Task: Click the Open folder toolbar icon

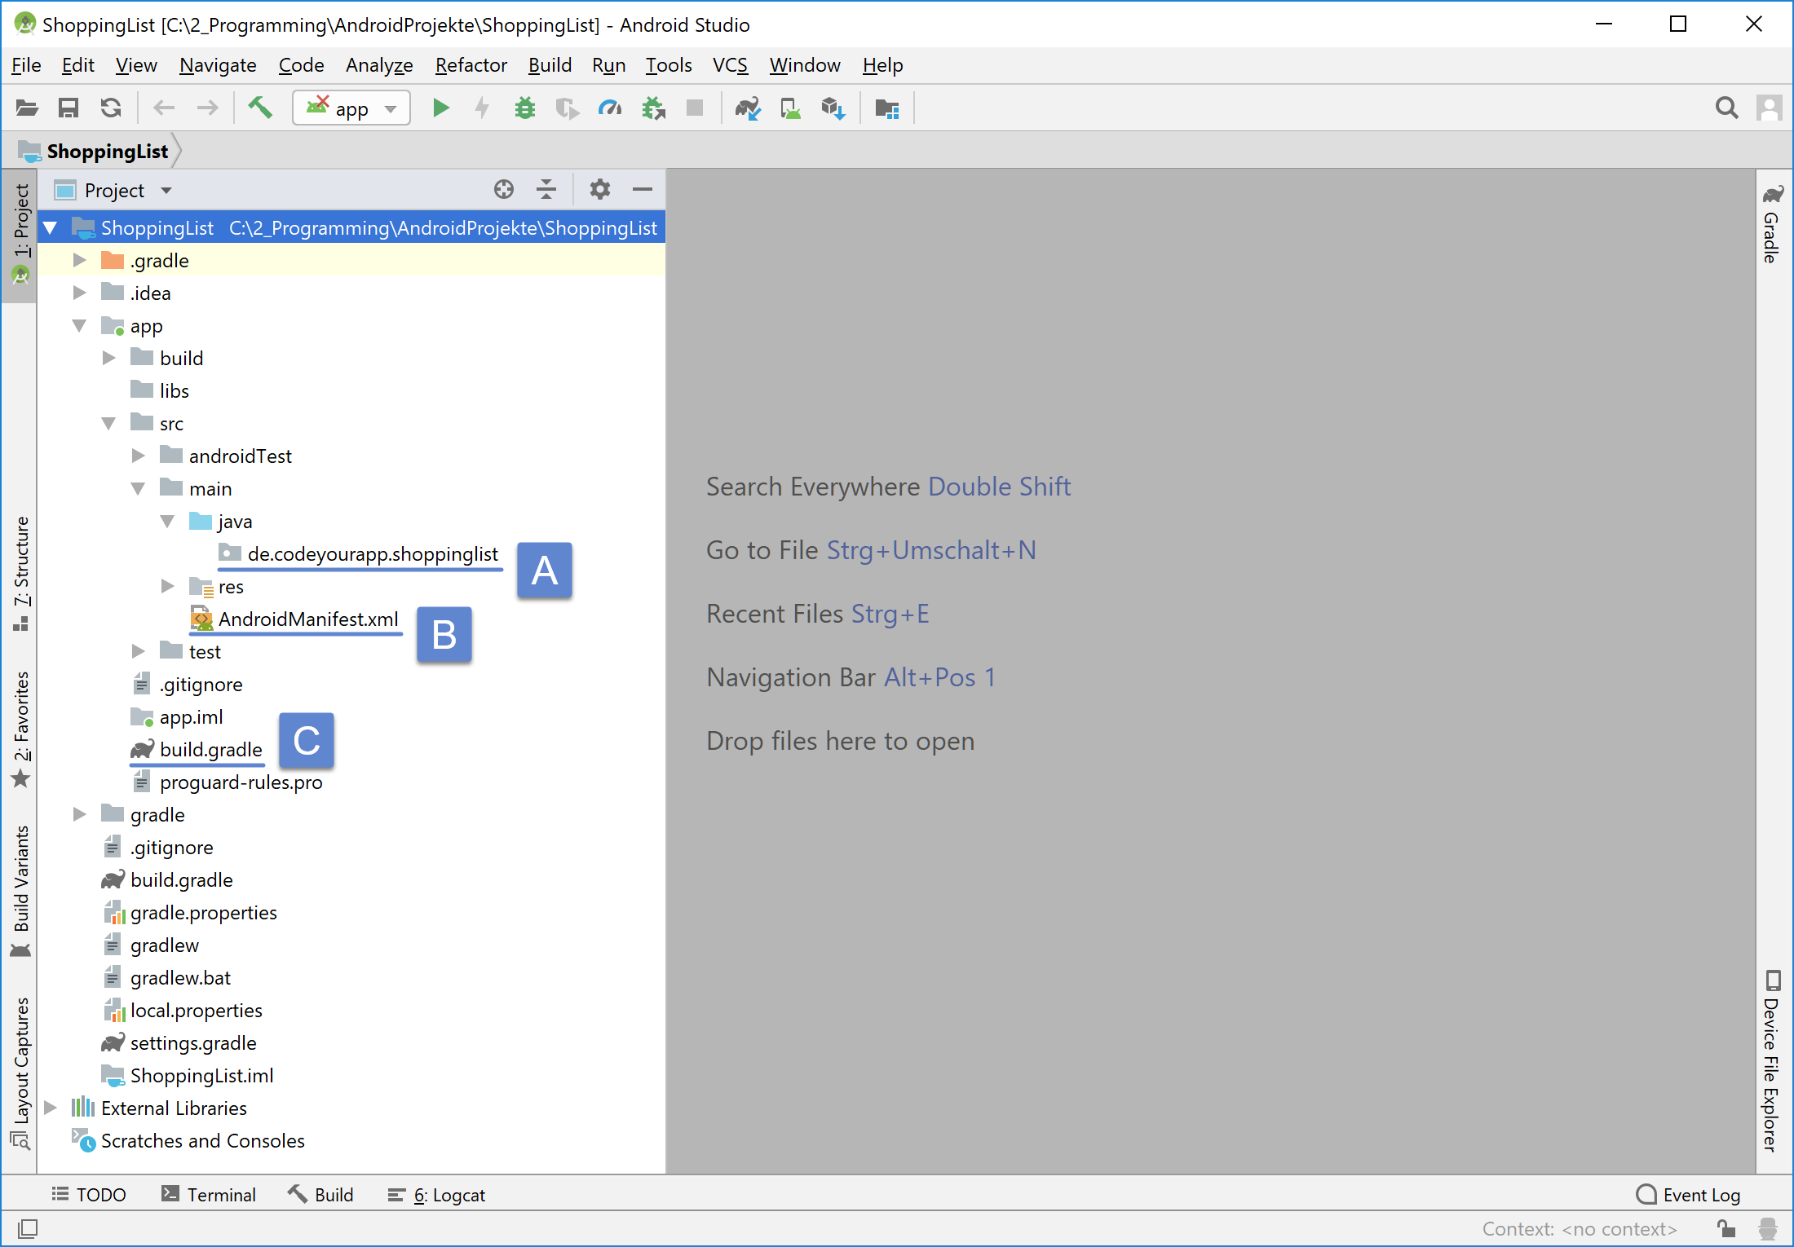Action: point(27,108)
